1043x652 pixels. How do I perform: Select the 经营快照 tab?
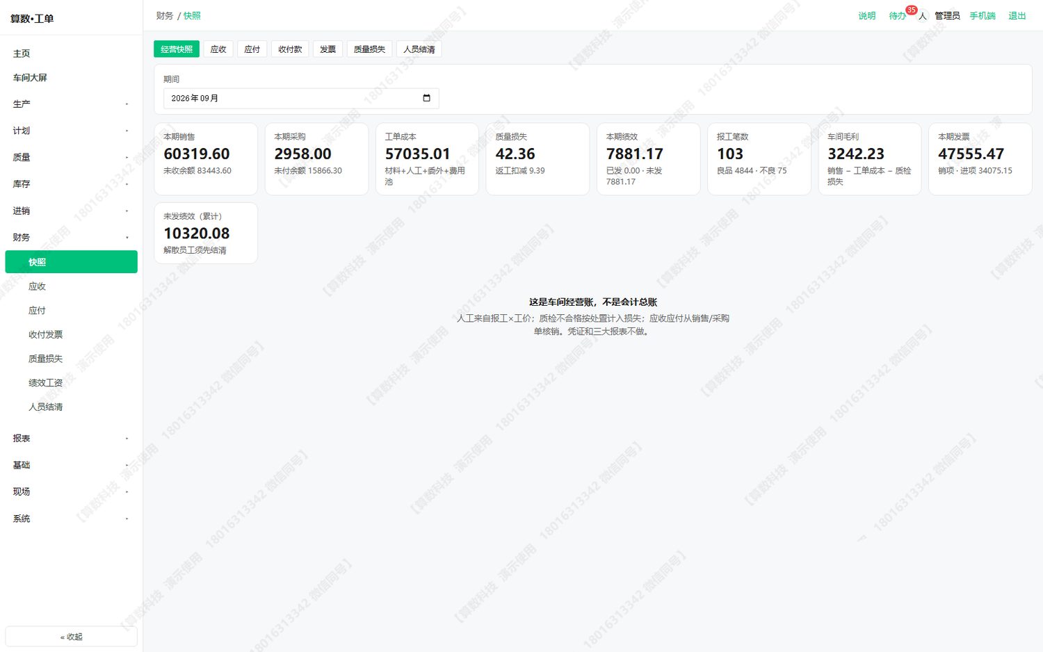pyautogui.click(x=177, y=49)
